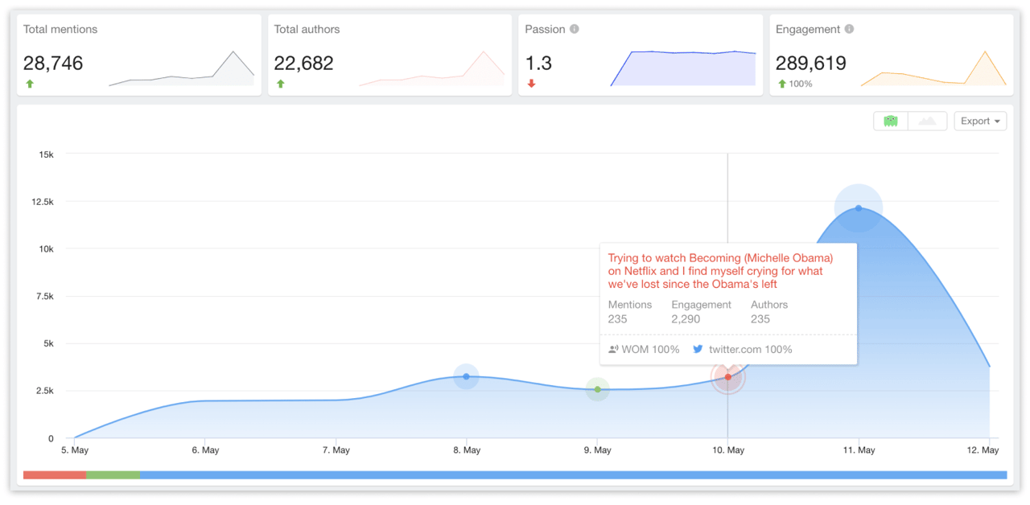This screenshot has width=1030, height=505.
Task: Click the green segment of the bottom bar
Action: point(113,475)
